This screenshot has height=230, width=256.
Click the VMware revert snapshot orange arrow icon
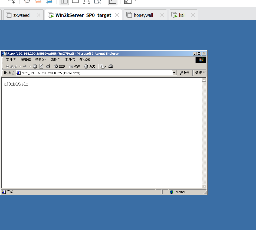[38, 2]
